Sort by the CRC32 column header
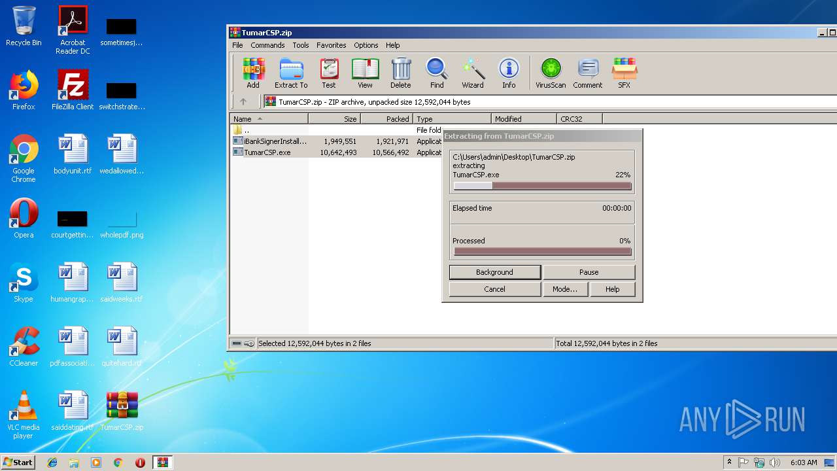This screenshot has width=837, height=471. [x=579, y=119]
